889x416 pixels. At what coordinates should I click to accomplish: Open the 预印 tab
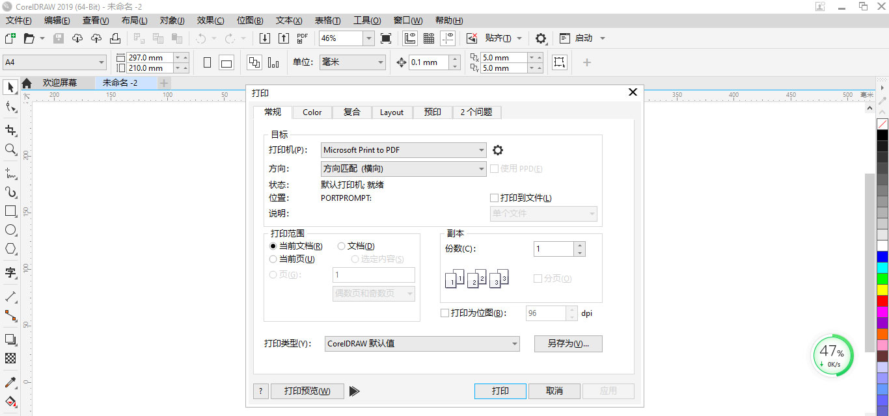click(x=432, y=112)
